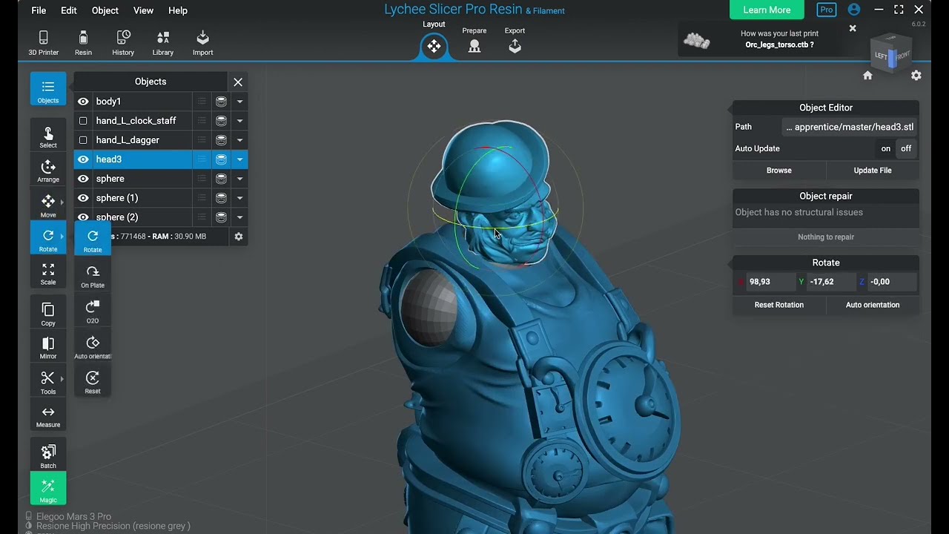Click the layers icon for head3
The width and height of the screenshot is (949, 534).
click(x=221, y=159)
